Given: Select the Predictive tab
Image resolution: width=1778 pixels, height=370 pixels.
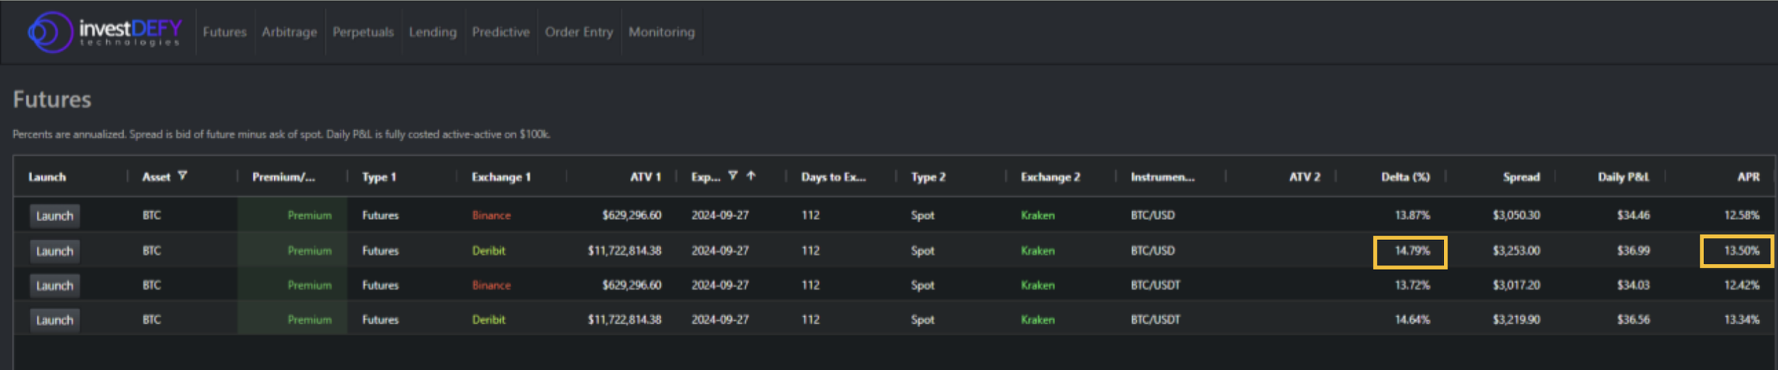Looking at the screenshot, I should tap(501, 32).
